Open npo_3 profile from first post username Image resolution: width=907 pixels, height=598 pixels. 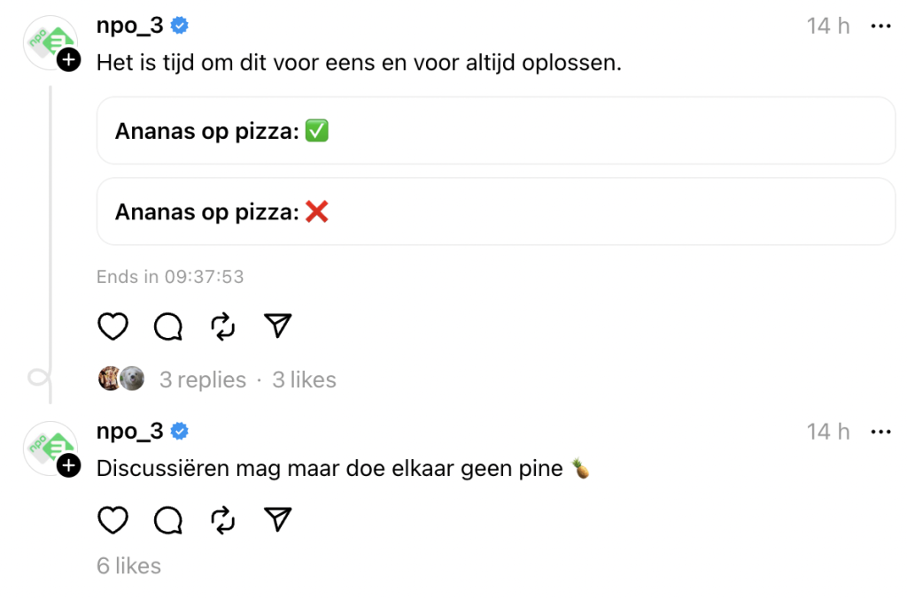point(129,26)
